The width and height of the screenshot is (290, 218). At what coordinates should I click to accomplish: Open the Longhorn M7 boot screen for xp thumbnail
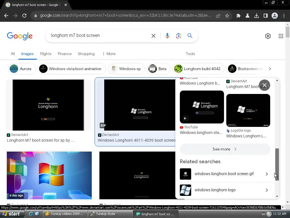(48, 105)
